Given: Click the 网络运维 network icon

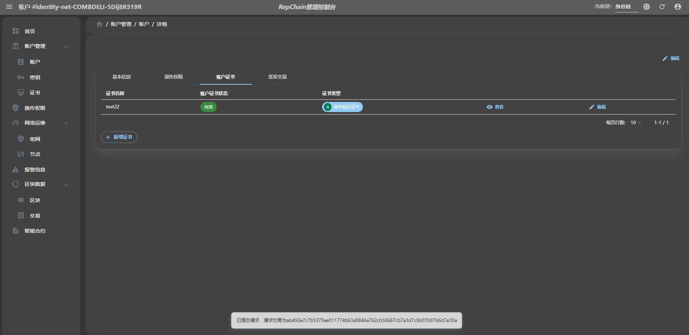Looking at the screenshot, I should pyautogui.click(x=16, y=123).
